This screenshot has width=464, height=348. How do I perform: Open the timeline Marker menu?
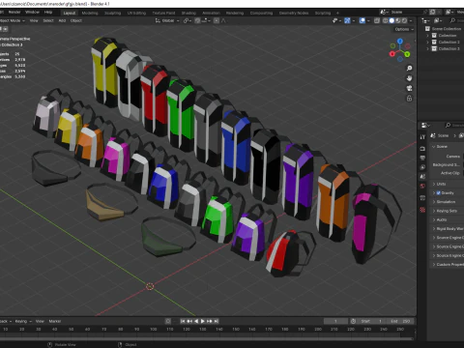coord(55,321)
